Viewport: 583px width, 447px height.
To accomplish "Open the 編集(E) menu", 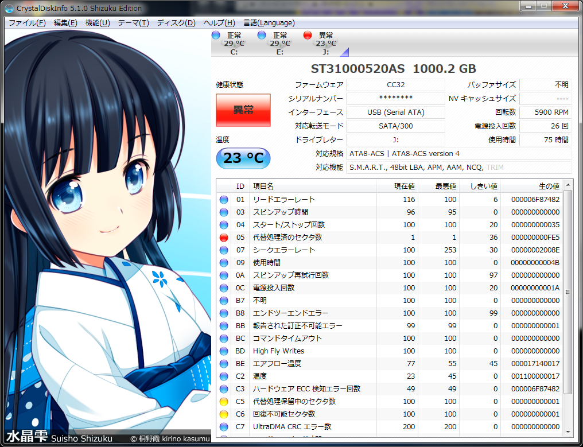I will click(x=65, y=23).
